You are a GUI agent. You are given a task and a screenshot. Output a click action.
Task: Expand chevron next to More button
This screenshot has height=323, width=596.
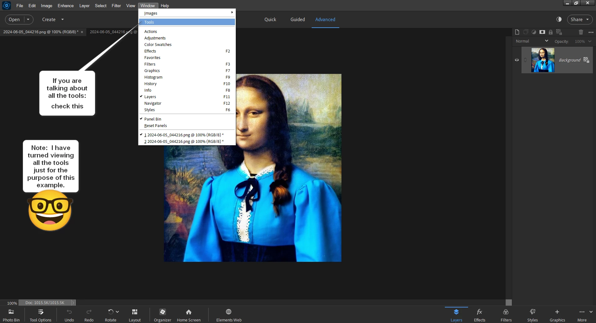pyautogui.click(x=591, y=312)
